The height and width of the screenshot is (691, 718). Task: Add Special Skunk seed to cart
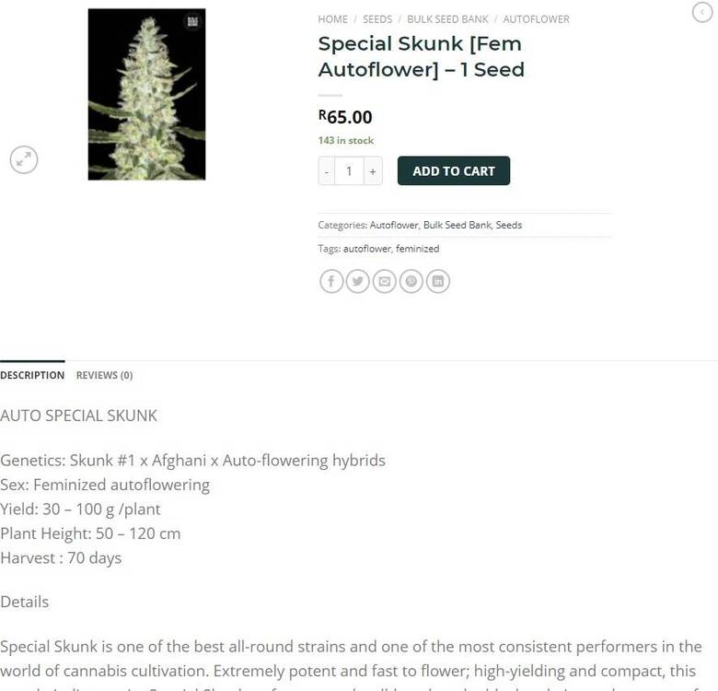453,171
